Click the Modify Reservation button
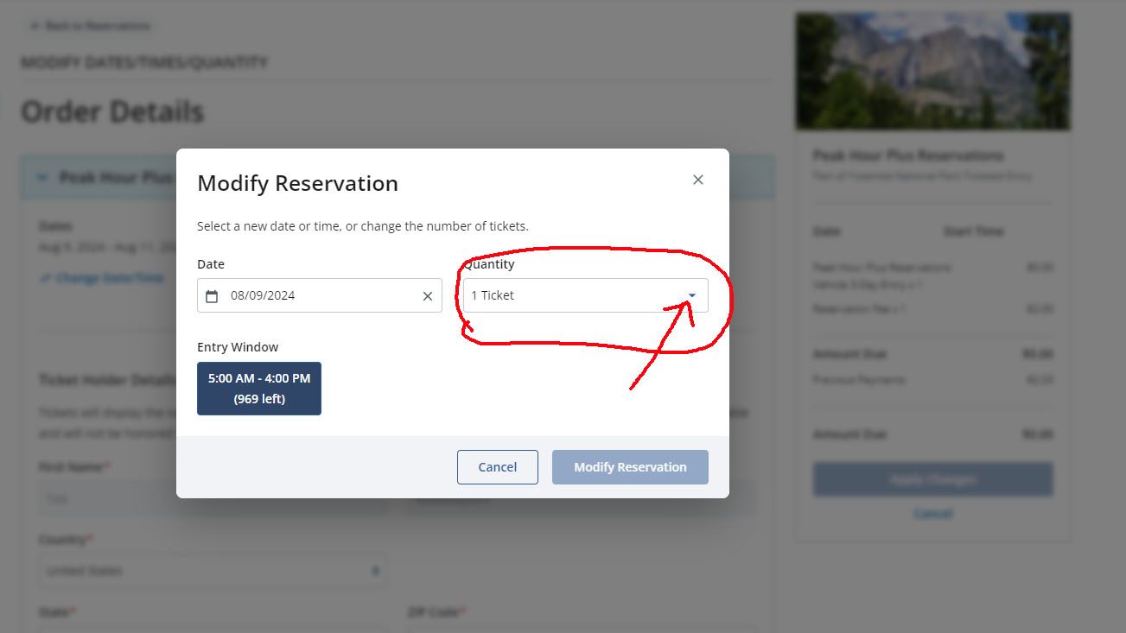 point(630,467)
